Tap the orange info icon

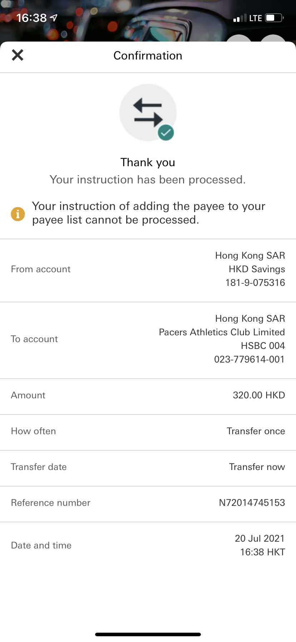(18, 214)
